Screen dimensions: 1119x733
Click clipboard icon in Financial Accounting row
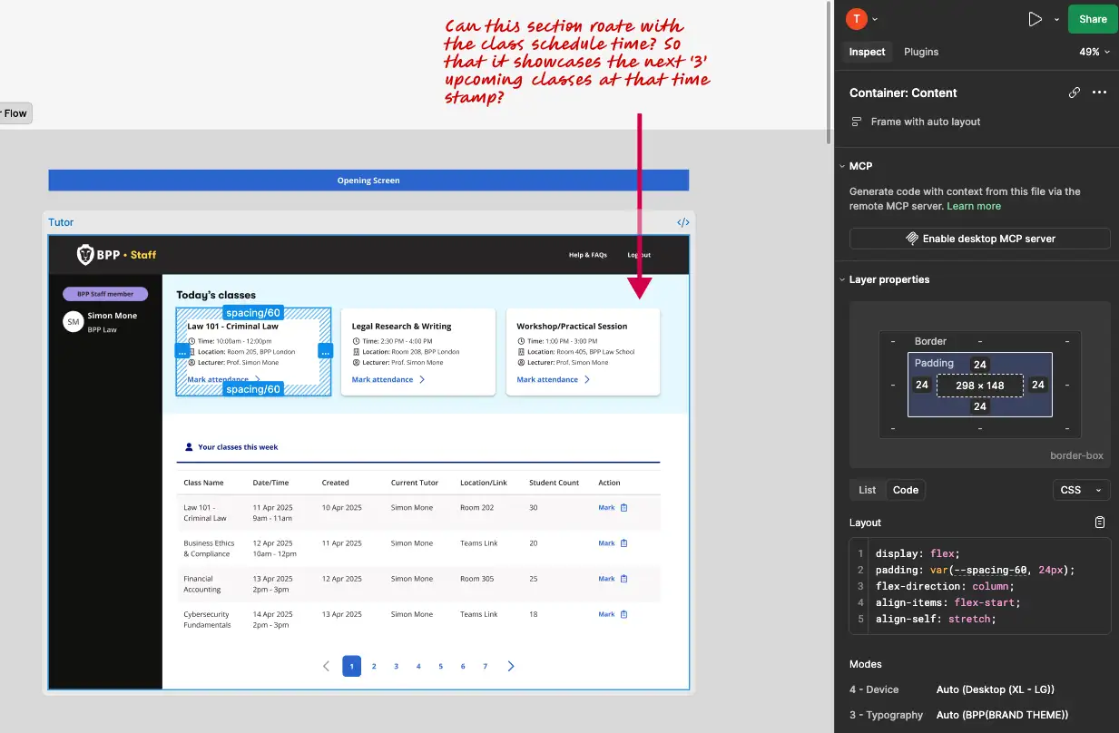coord(623,579)
